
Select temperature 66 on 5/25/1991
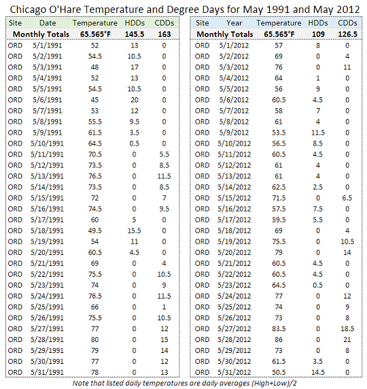click(94, 307)
